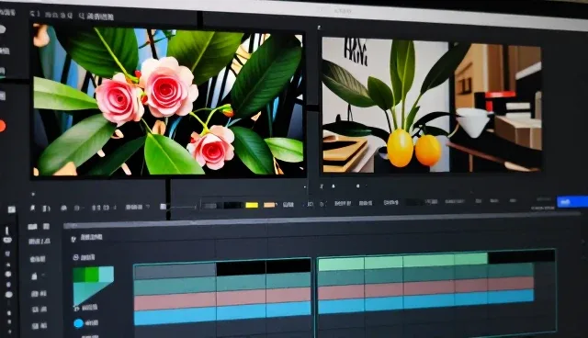The width and height of the screenshot is (588, 338).
Task: Select first light-green clip in right clip group
Action: pyautogui.click(x=341, y=265)
